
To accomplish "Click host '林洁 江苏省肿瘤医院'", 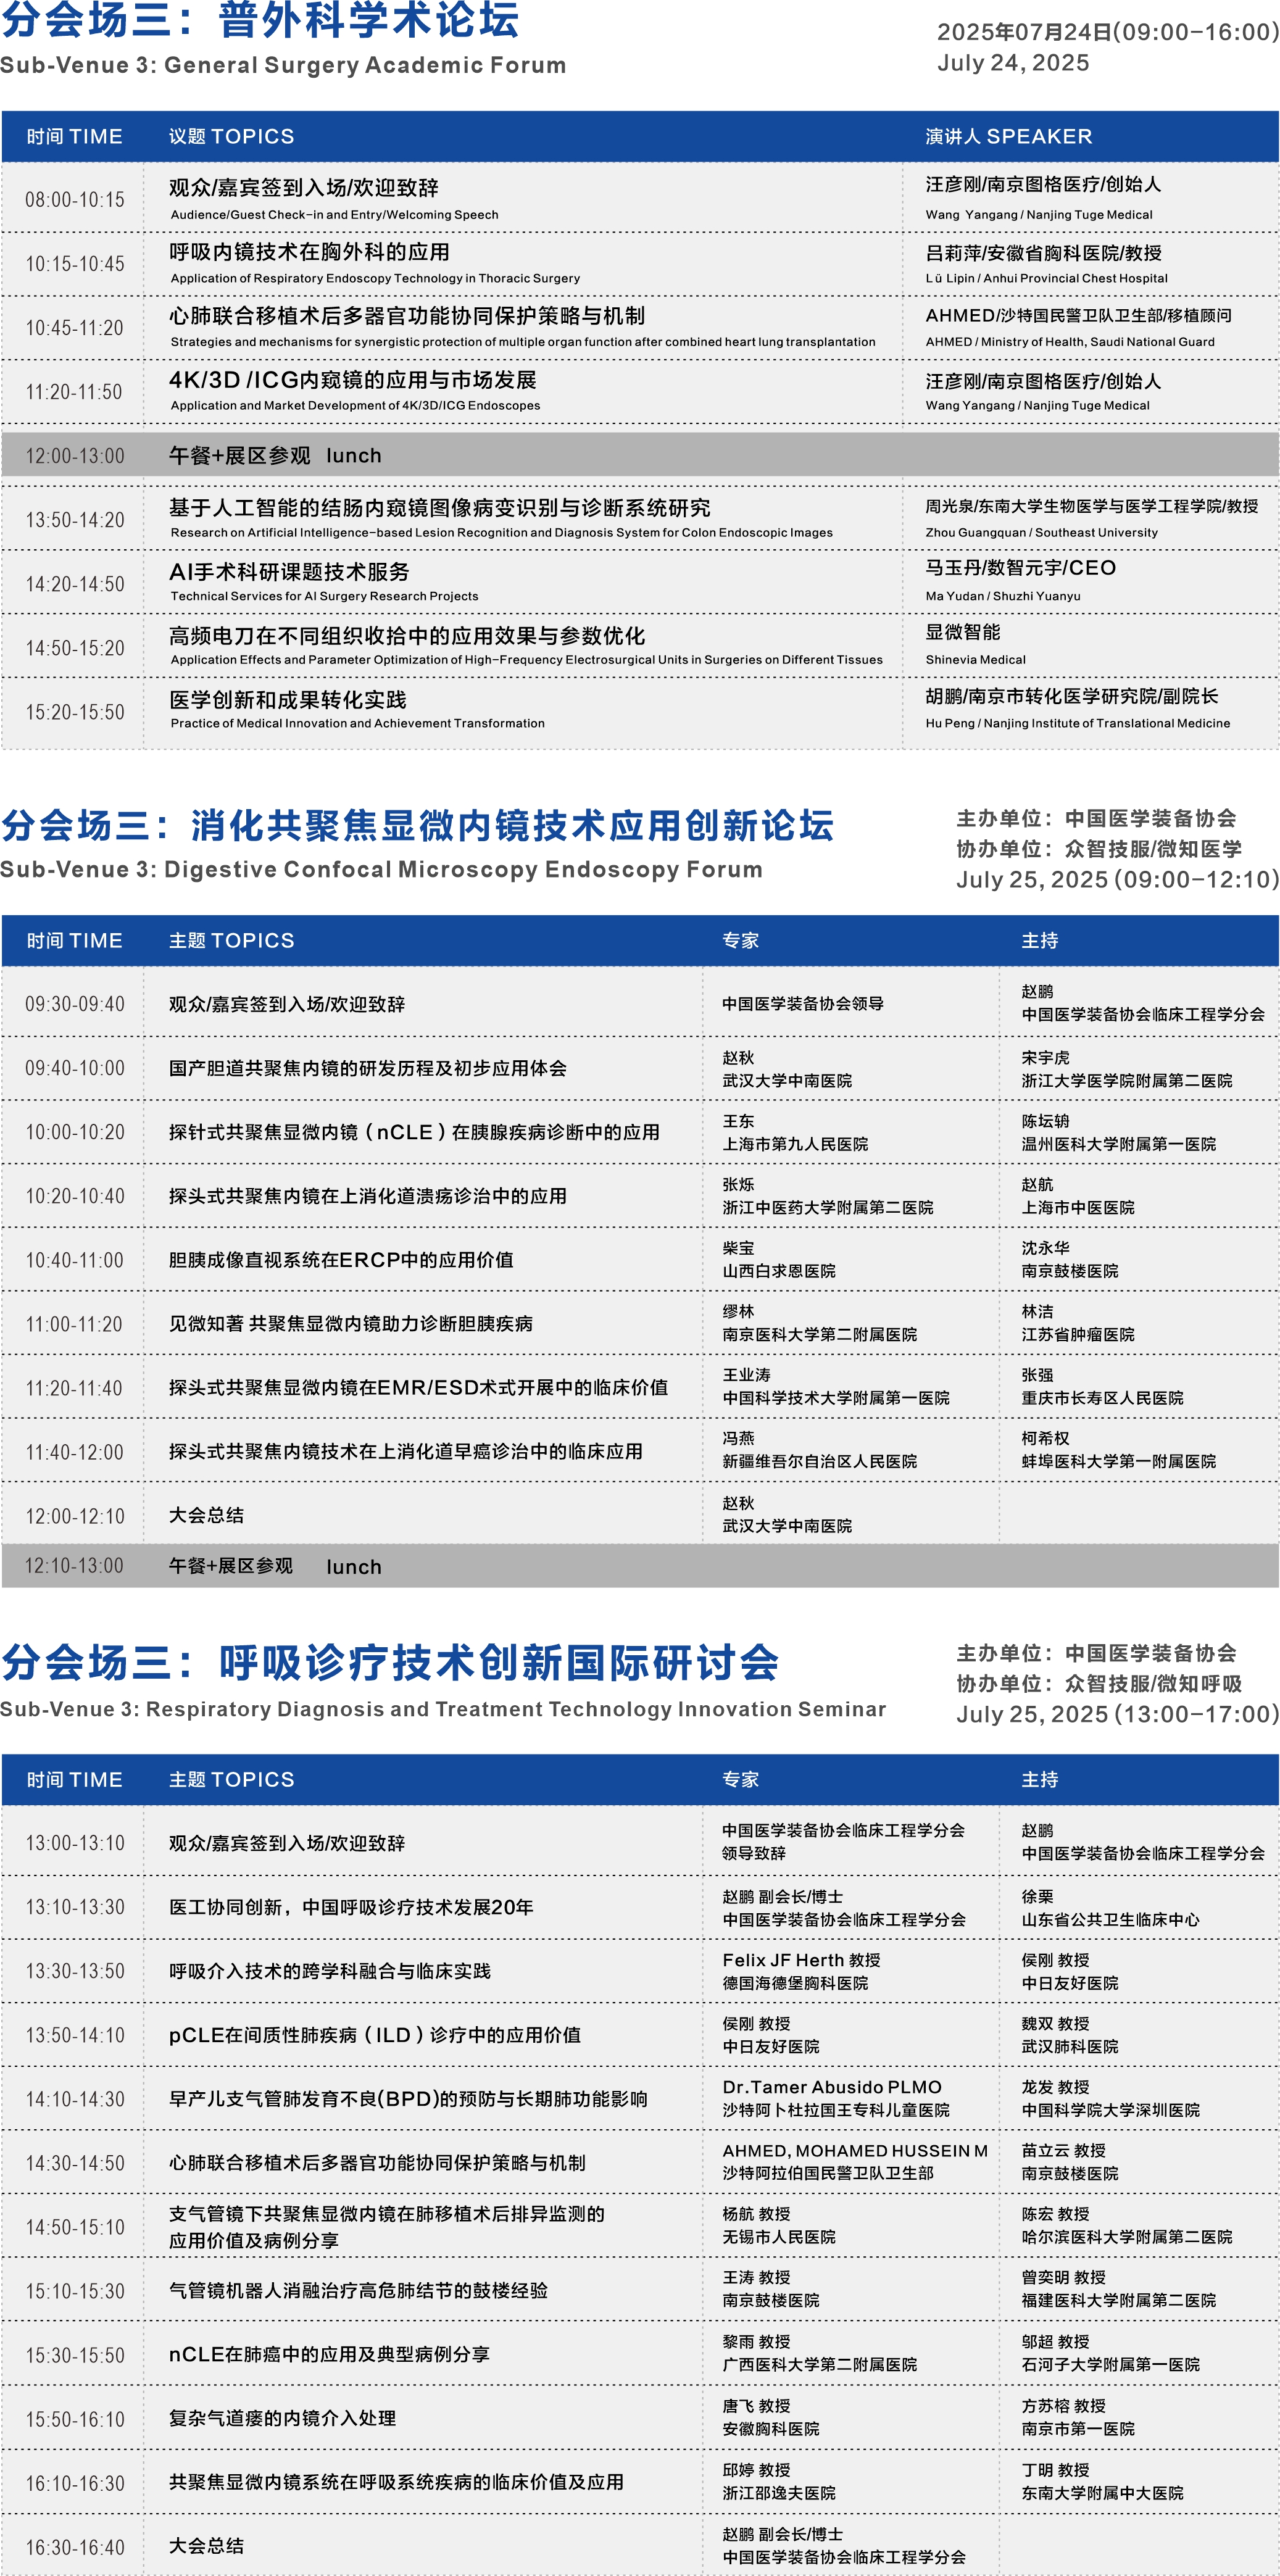I will coord(1078,1323).
